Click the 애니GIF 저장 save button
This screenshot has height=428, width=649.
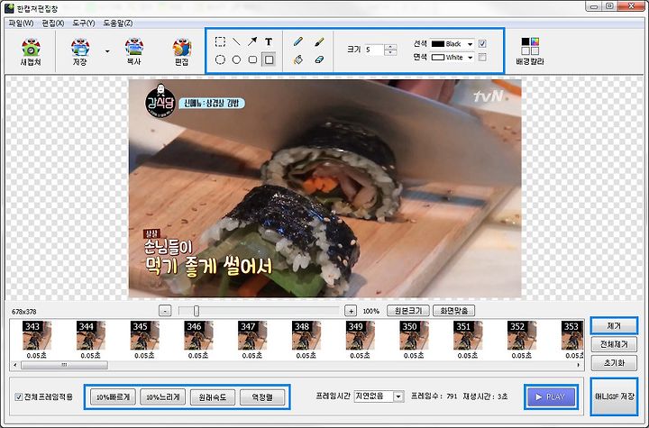pyautogui.click(x=614, y=396)
